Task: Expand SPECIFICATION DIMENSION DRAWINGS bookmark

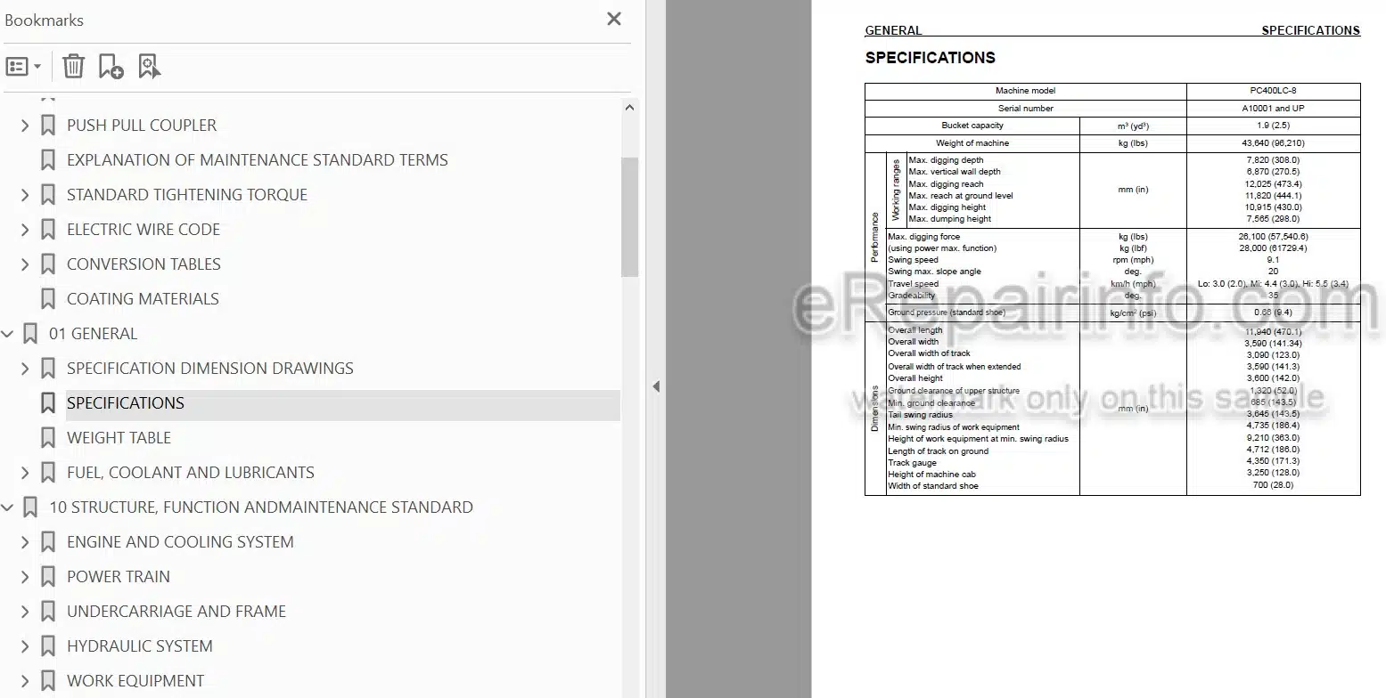Action: click(x=25, y=369)
